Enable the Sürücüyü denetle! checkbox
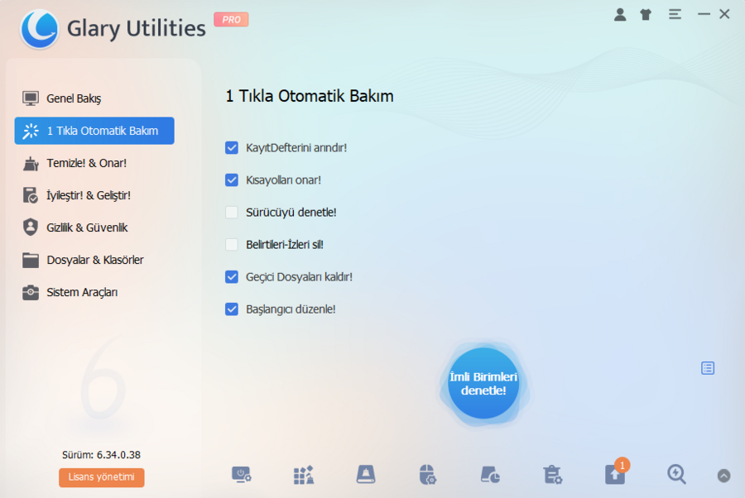Screen dimensions: 745x498 pos(232,213)
